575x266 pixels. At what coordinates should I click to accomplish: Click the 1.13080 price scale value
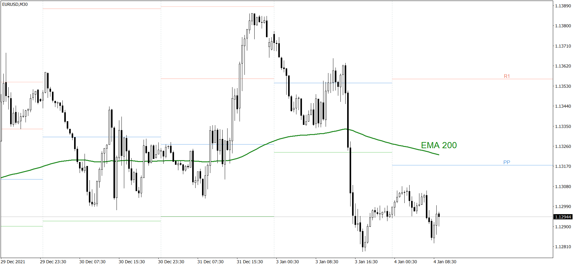(x=563, y=187)
